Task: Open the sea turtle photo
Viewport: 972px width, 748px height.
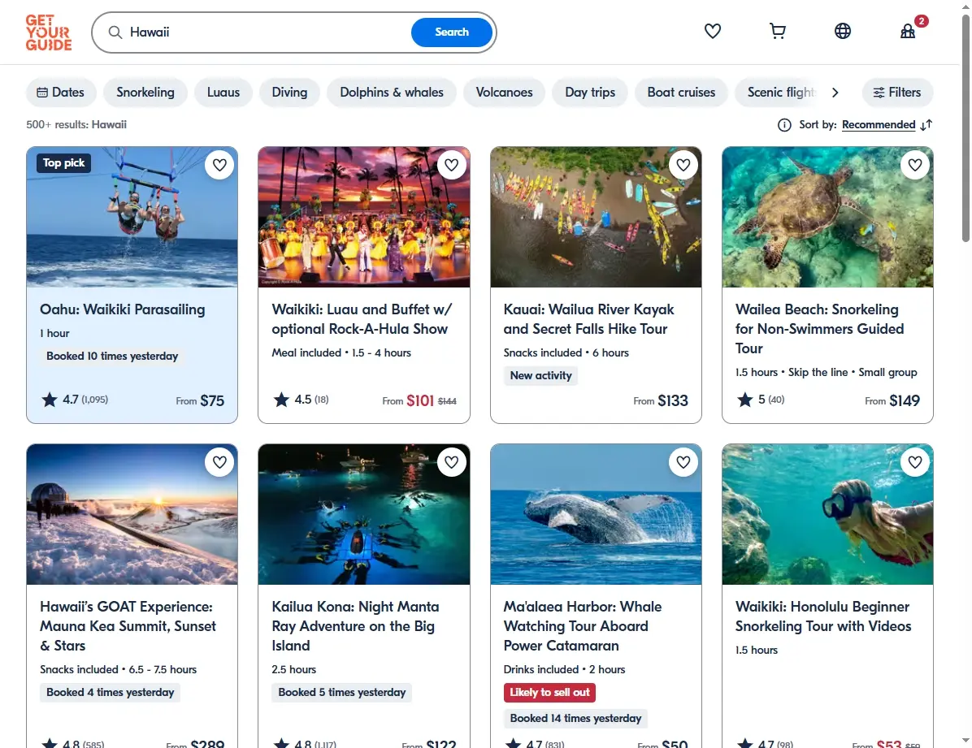Action: point(827,217)
